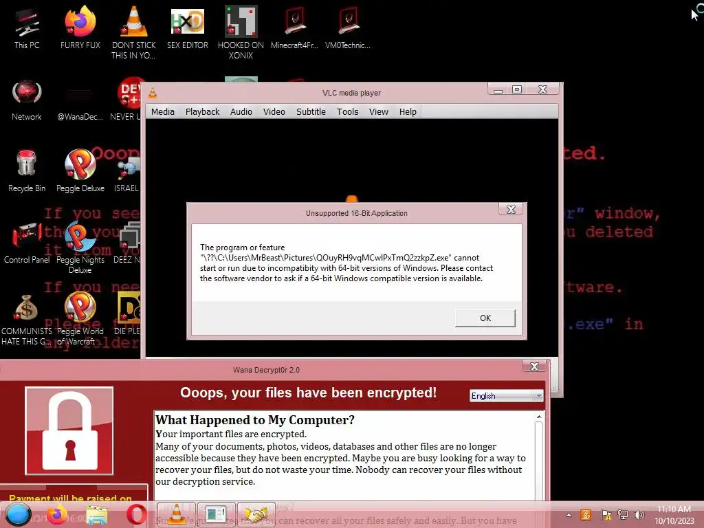Open VLC Video menu
This screenshot has width=704, height=528.
[x=274, y=112]
